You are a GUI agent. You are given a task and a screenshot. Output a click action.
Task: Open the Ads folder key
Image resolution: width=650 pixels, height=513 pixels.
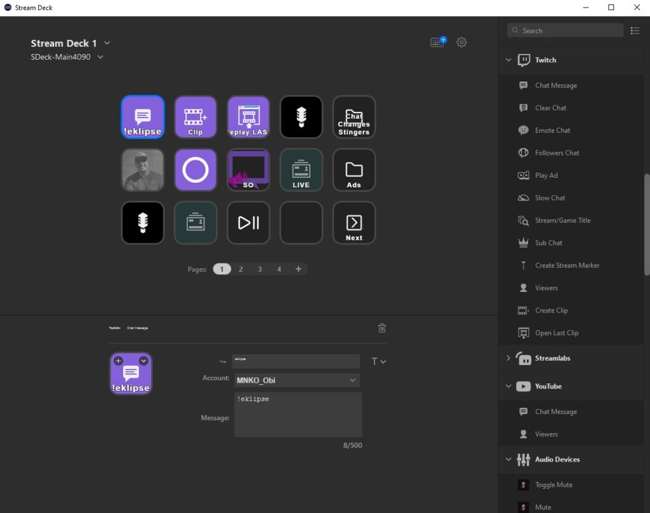tap(354, 170)
